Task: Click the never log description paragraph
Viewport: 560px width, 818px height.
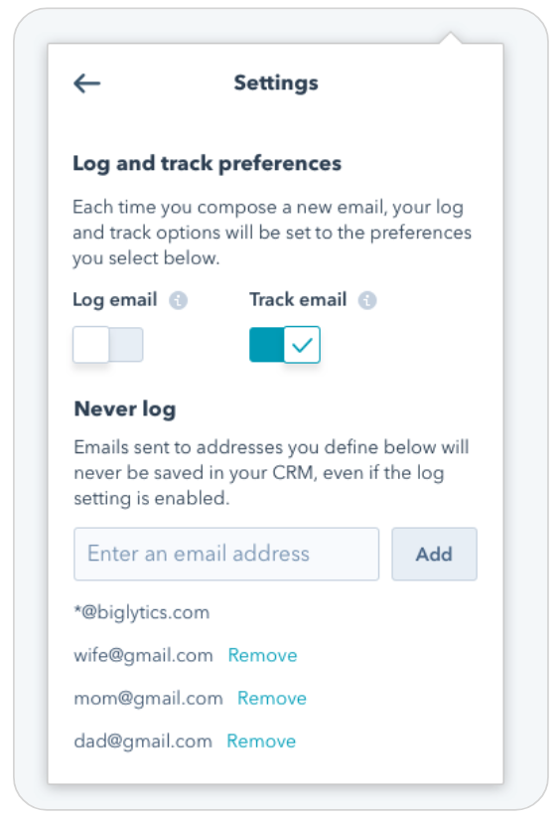Action: coord(271,473)
